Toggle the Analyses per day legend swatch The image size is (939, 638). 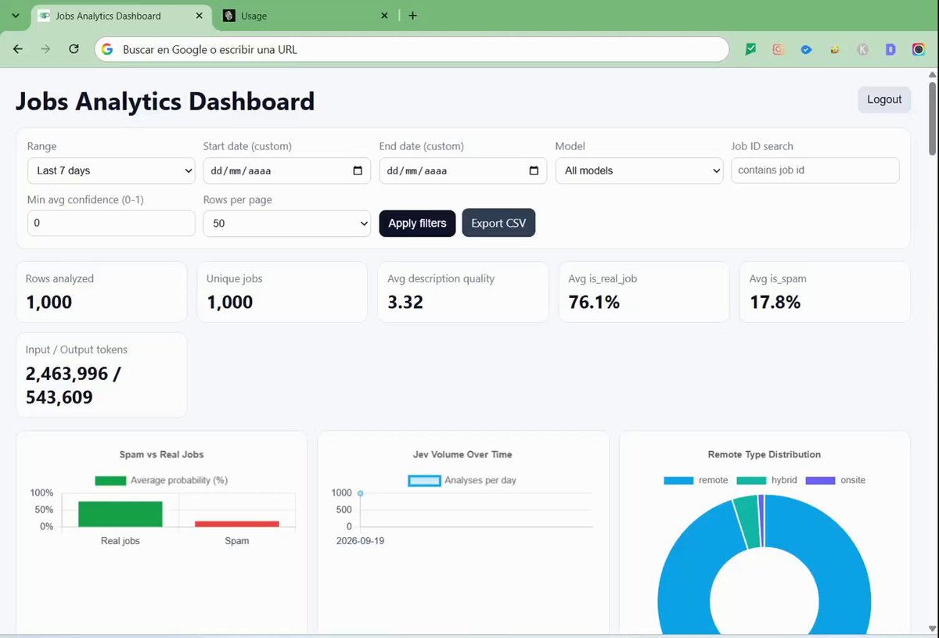[x=424, y=480]
